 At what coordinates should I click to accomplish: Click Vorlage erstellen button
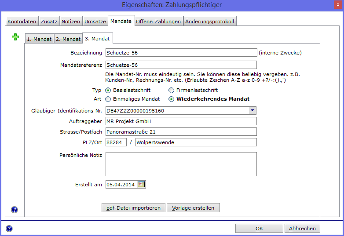tap(193, 208)
